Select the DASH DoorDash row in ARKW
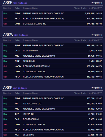Image resolution: width=105 pixels, height=137 pixels. [53, 51]
